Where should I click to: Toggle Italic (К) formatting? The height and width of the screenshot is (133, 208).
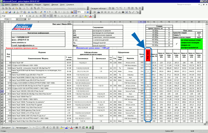[33, 16]
